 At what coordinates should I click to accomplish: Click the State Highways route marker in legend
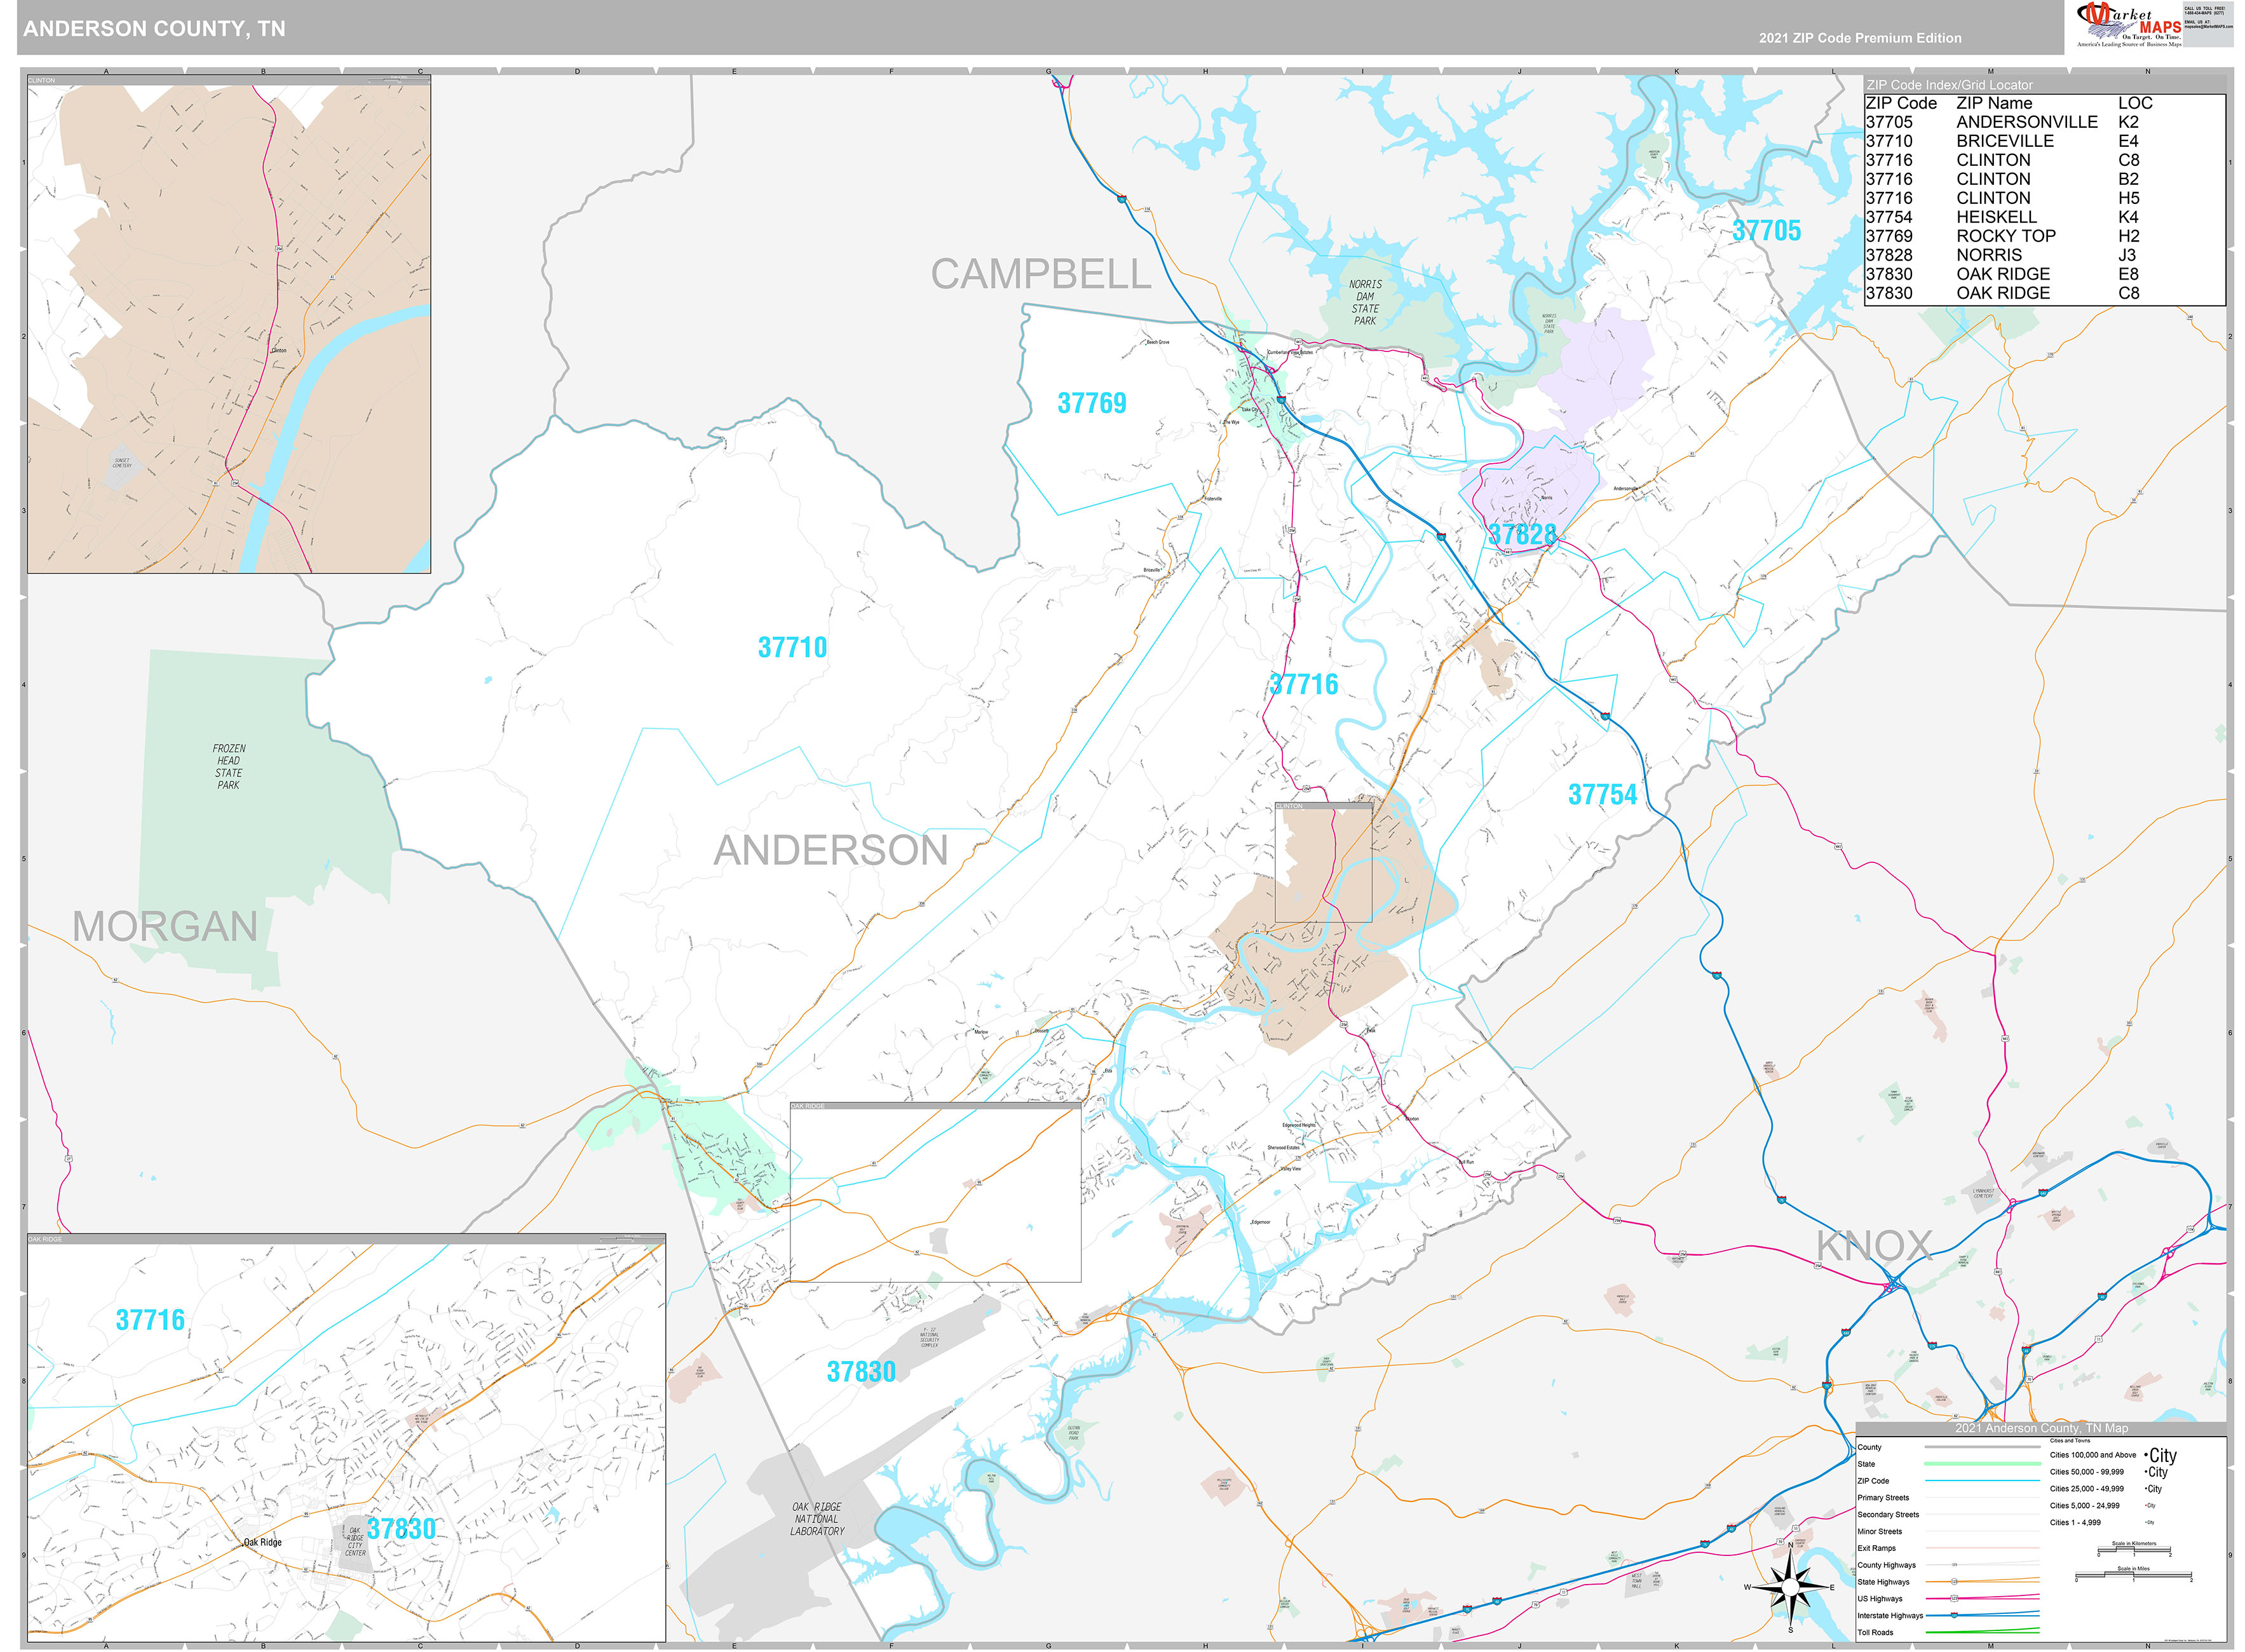coord(1954,1582)
